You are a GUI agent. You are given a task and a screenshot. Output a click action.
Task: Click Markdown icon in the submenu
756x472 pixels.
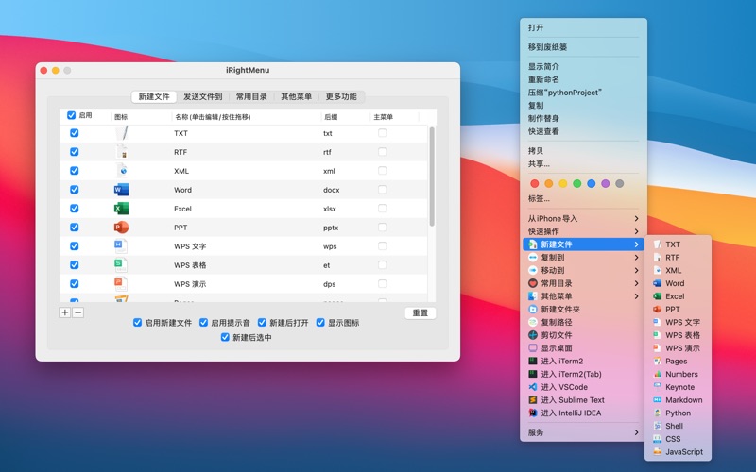(x=657, y=399)
